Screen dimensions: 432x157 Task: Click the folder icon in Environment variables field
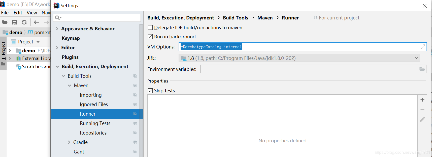(x=422, y=69)
